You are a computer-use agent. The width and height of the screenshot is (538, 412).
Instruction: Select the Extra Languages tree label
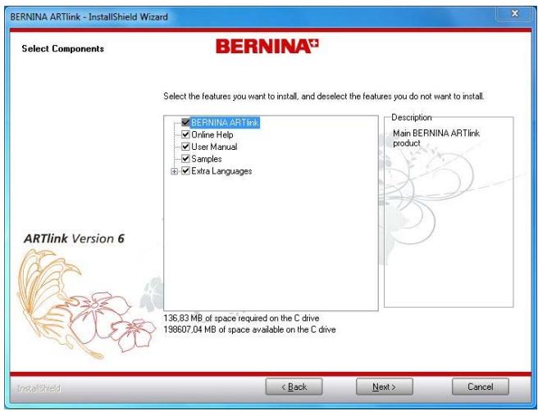pyautogui.click(x=221, y=171)
